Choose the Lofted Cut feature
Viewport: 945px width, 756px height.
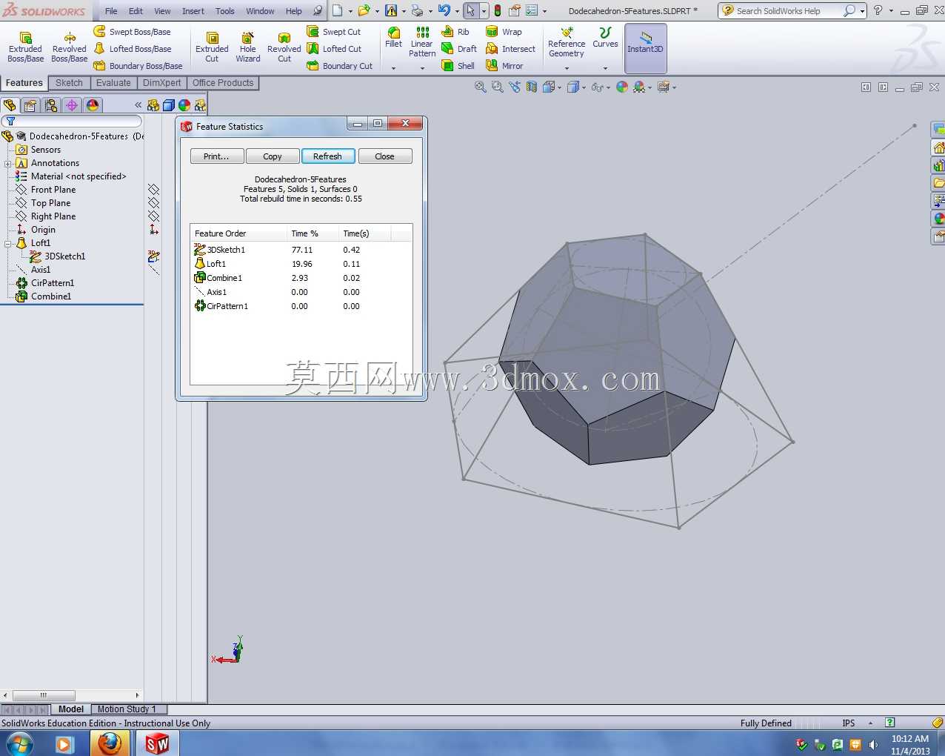tap(334, 49)
